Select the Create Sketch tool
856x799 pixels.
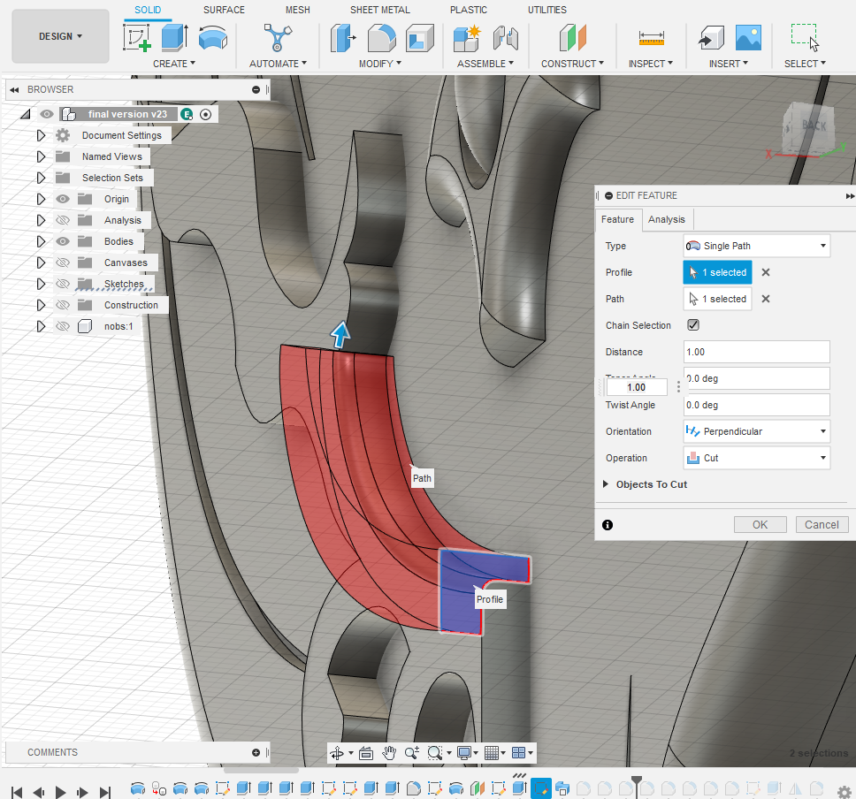pyautogui.click(x=137, y=38)
